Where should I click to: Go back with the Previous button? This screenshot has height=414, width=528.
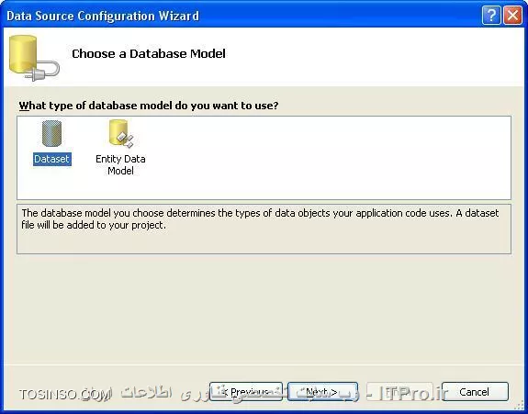click(x=246, y=391)
